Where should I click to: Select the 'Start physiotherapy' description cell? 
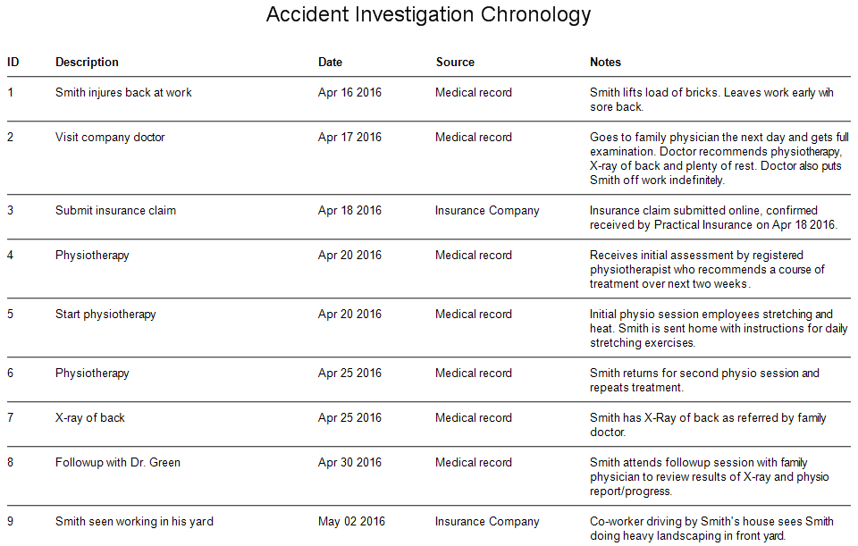click(x=105, y=315)
